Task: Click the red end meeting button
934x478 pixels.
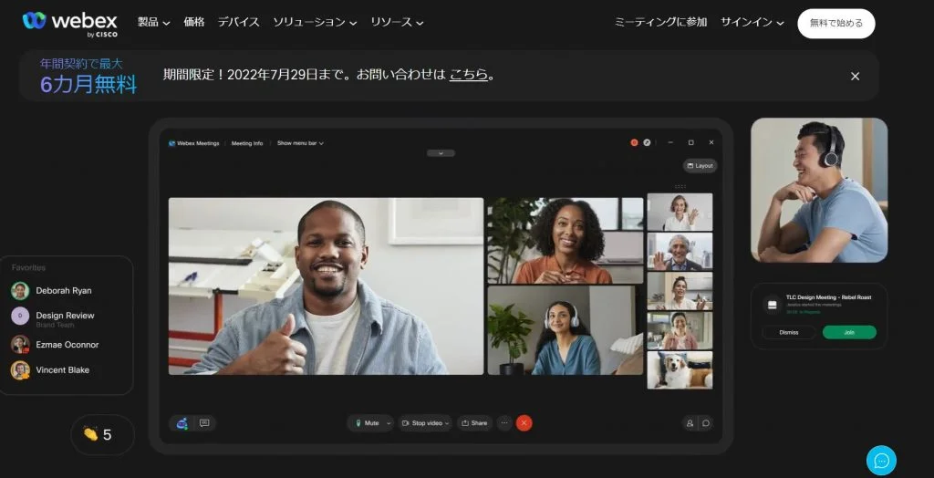Action: 524,423
